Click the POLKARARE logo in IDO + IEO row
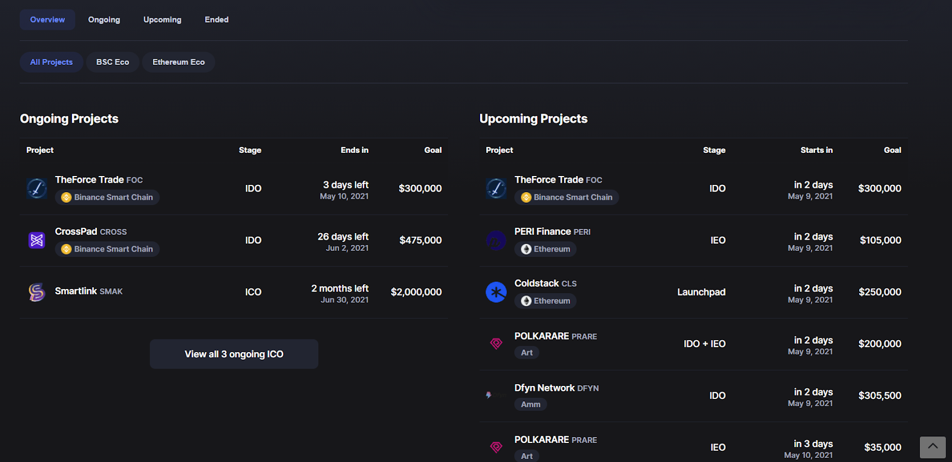 tap(496, 344)
